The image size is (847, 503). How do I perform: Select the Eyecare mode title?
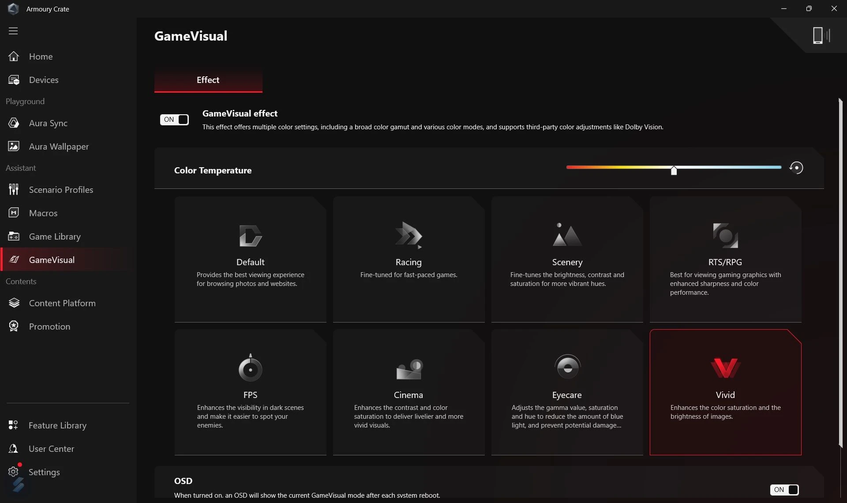tap(567, 395)
